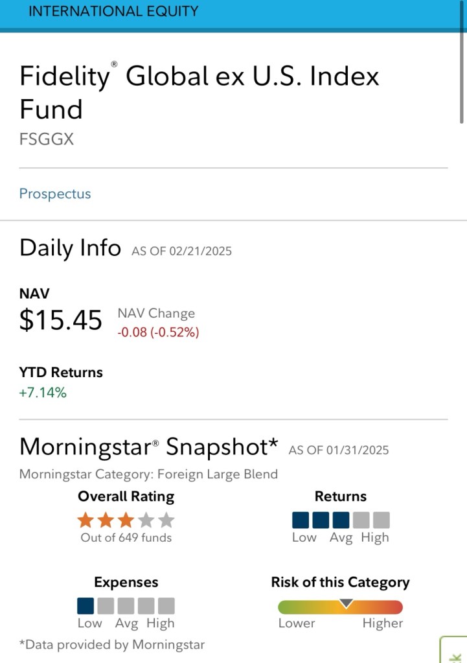The width and height of the screenshot is (467, 663).
Task: Click the Risk of this Category color bar
Action: tap(311, 607)
